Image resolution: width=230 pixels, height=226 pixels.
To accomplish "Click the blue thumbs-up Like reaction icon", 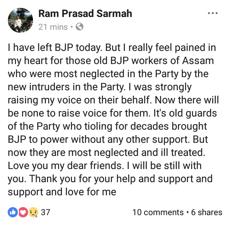I will click(x=13, y=212).
